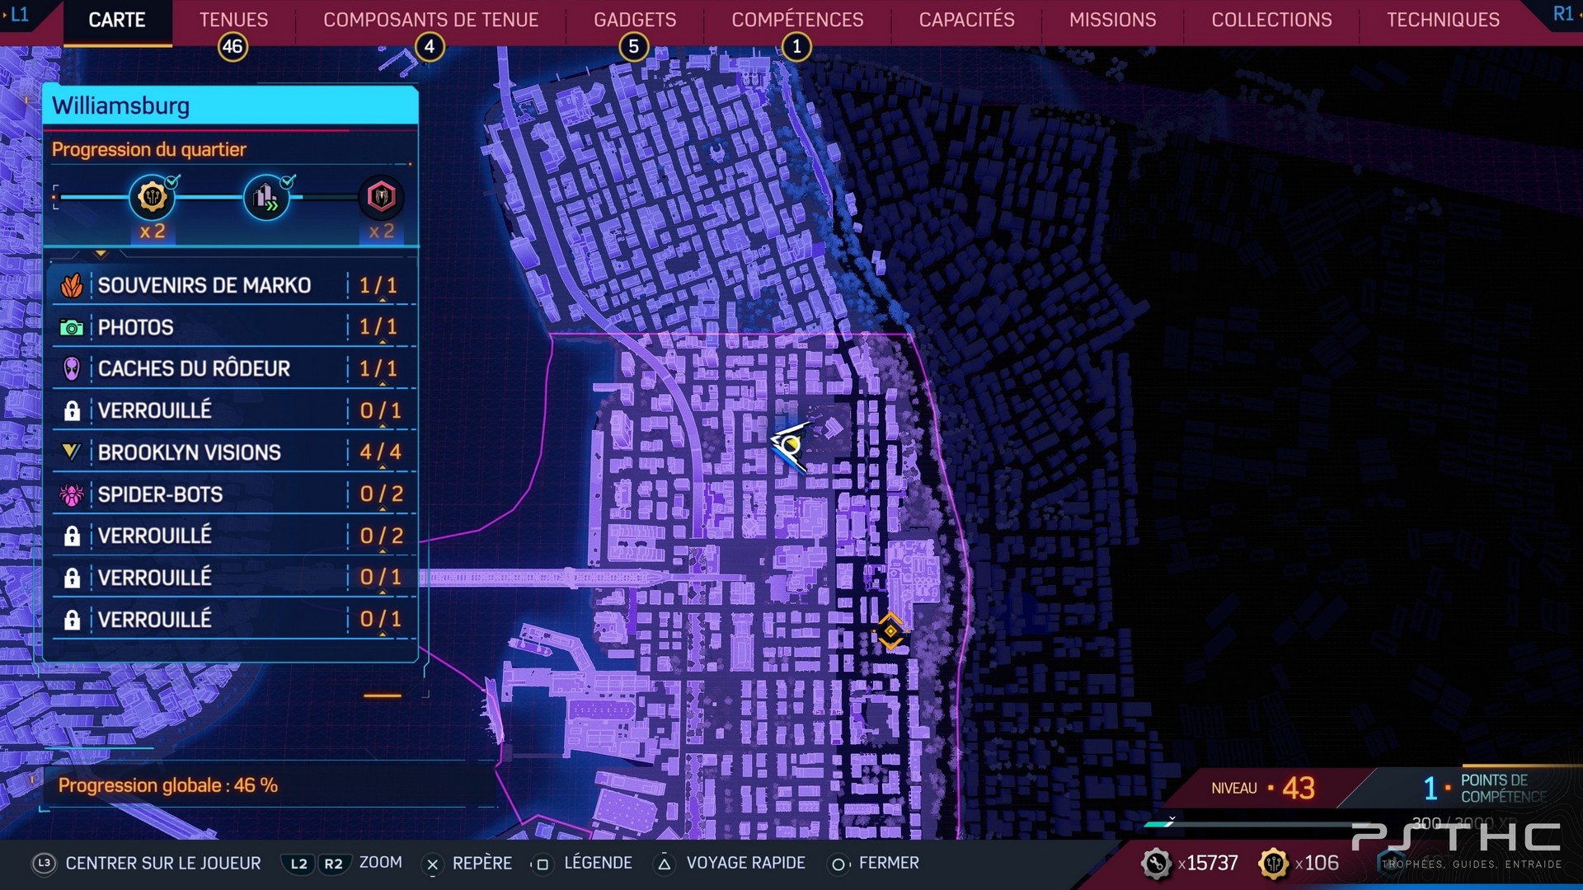Click the camera icon beside PHOTOS
Viewport: 1583px width, 890px height.
coord(72,328)
